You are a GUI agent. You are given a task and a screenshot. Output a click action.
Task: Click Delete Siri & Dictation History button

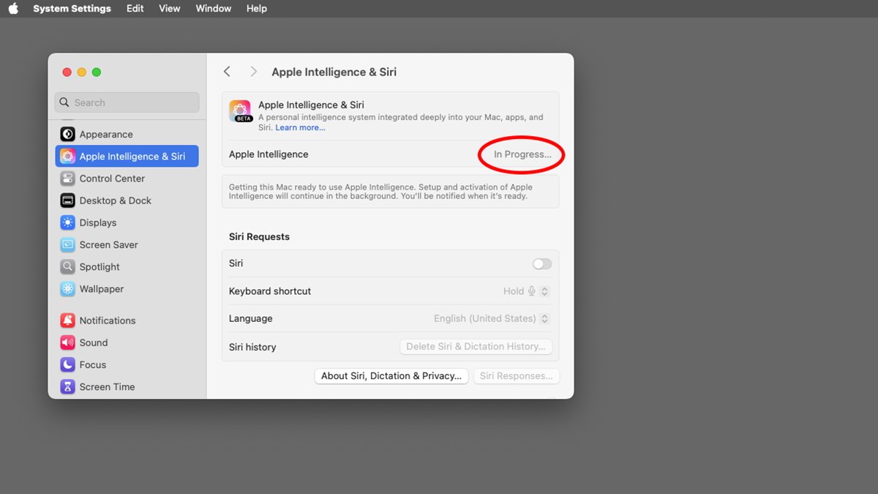pyautogui.click(x=476, y=347)
